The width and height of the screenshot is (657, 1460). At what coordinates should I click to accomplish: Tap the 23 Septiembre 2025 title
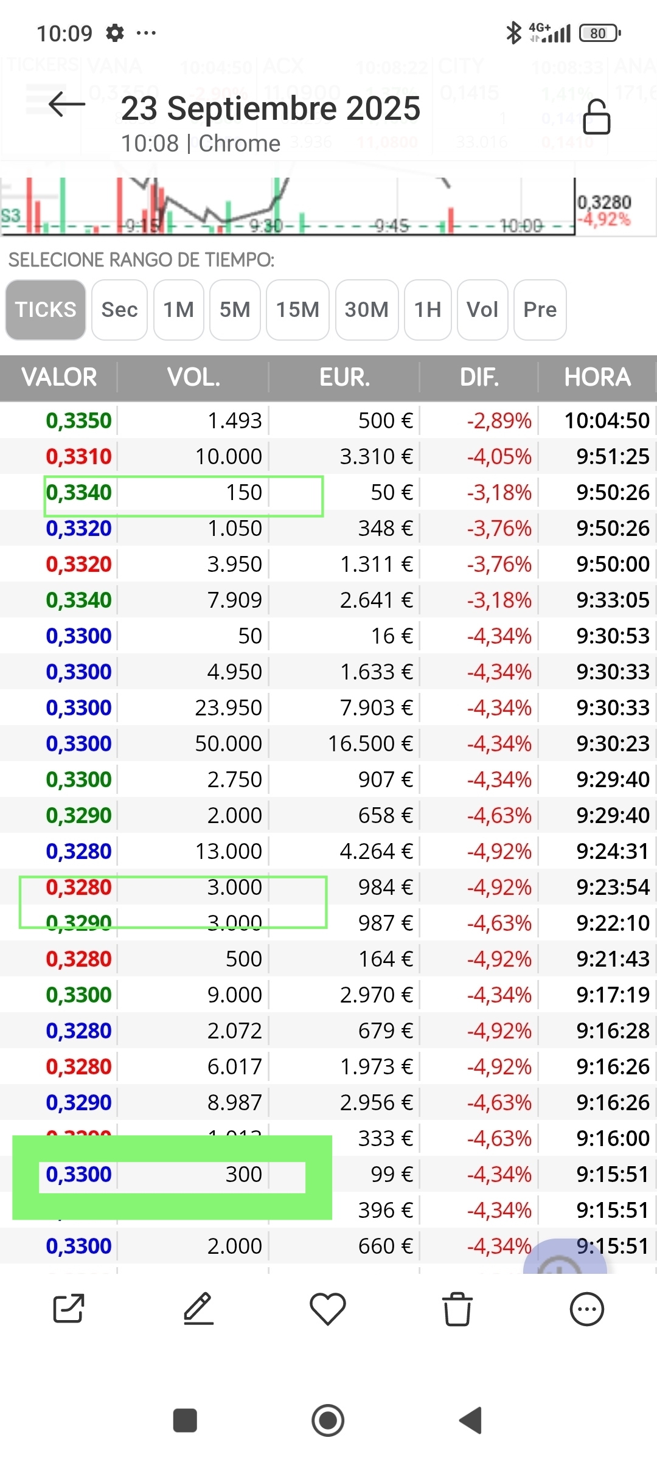point(271,108)
